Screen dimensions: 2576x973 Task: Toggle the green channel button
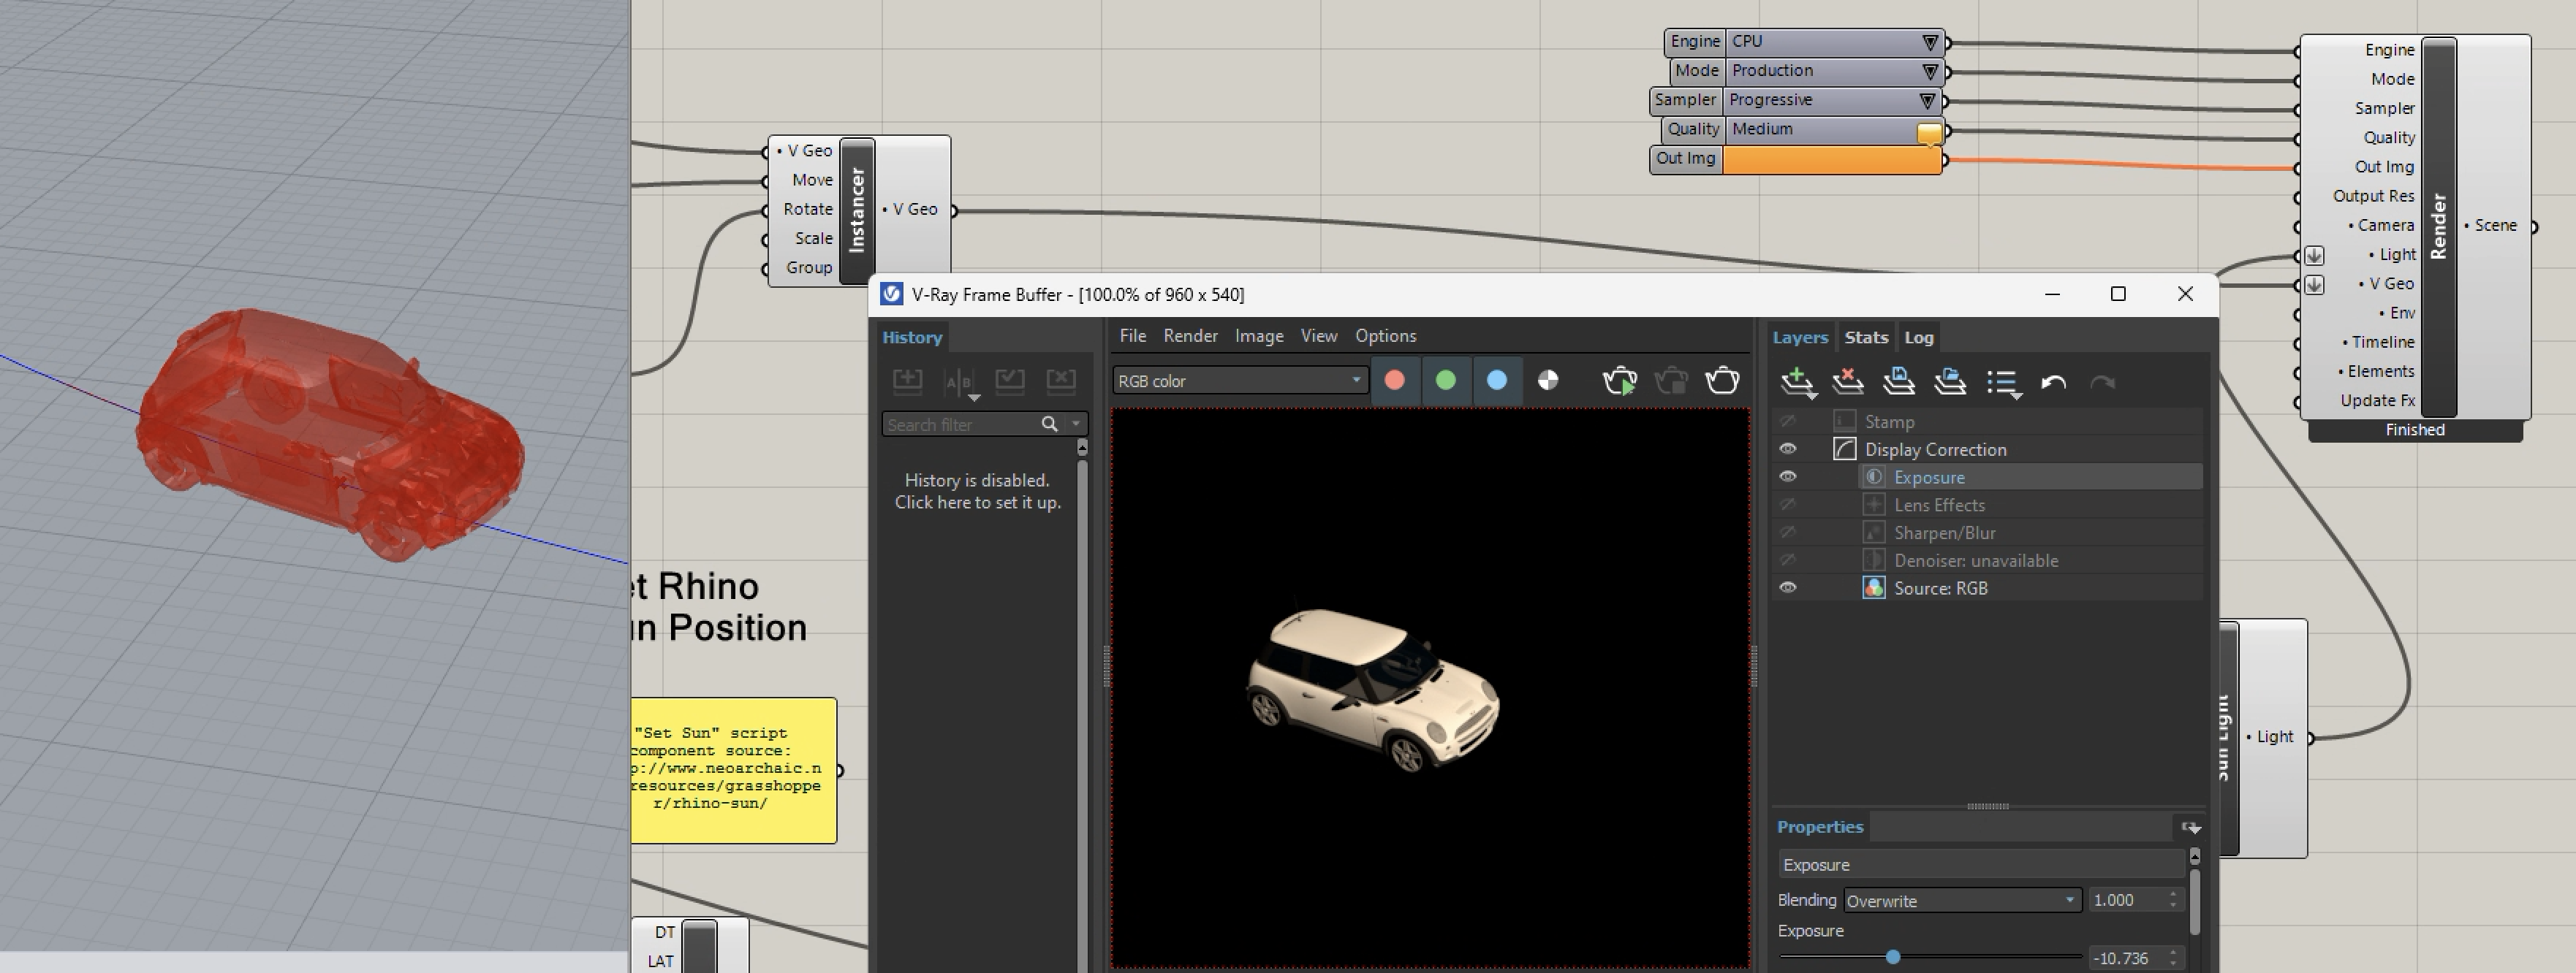[x=1445, y=381]
